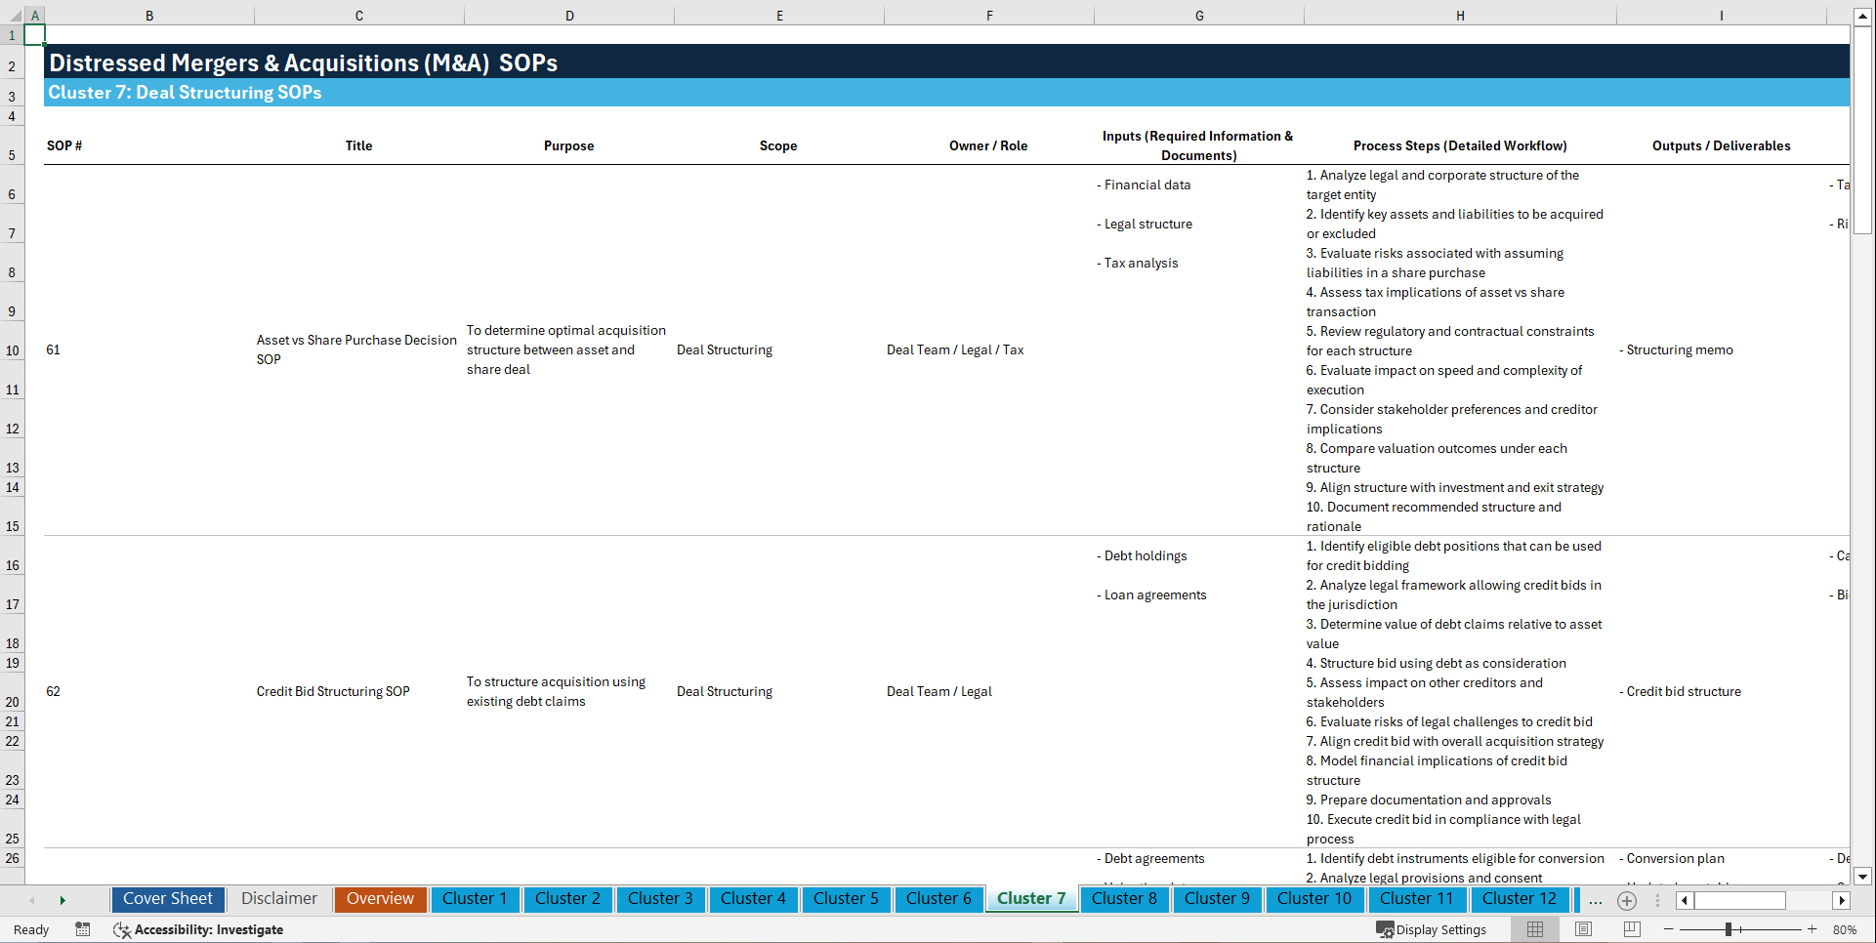Add a new worksheet with the plus icon

click(x=1627, y=901)
